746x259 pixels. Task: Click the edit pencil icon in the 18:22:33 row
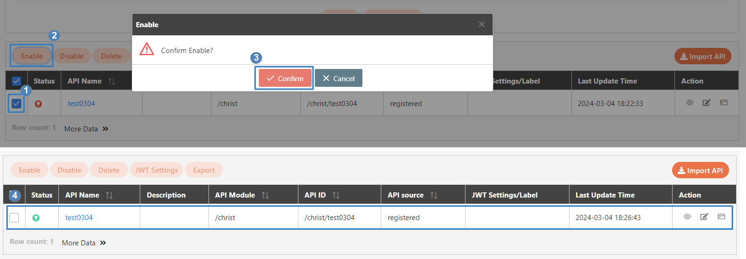(706, 103)
